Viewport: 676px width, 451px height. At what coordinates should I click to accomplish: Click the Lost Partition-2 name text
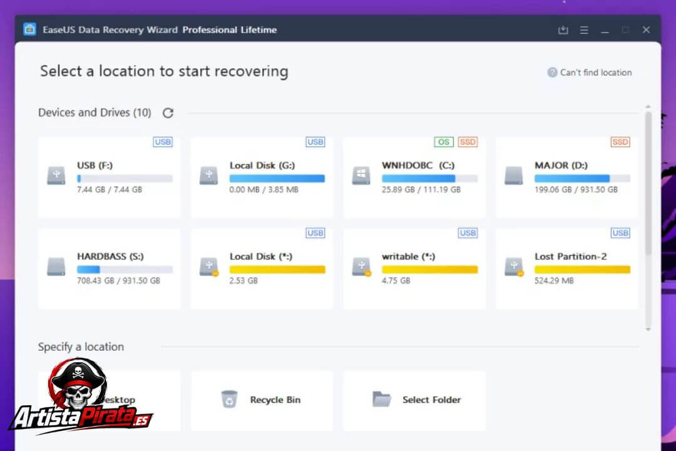point(570,256)
